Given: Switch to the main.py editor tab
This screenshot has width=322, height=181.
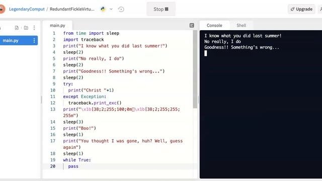Looking at the screenshot, I should point(57,26).
